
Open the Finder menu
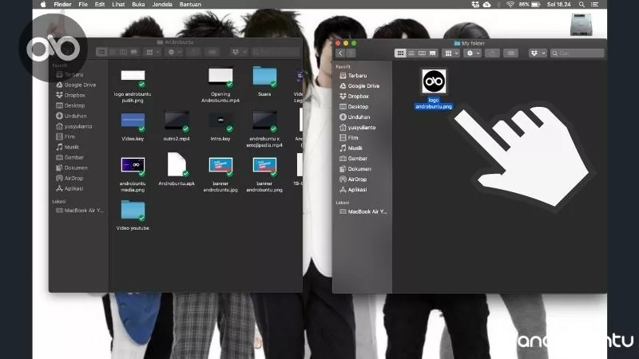pos(62,5)
